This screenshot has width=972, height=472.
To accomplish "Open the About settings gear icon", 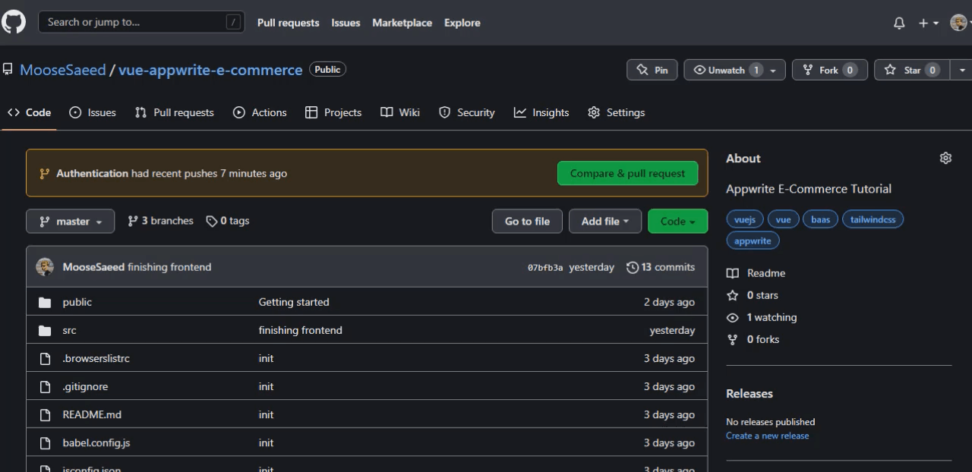I will pos(945,158).
